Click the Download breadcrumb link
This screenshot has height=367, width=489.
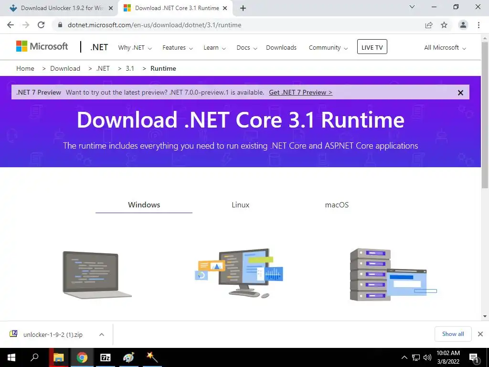click(65, 68)
